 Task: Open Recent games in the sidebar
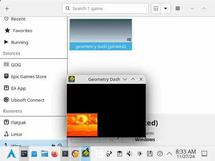(x=34, y=19)
